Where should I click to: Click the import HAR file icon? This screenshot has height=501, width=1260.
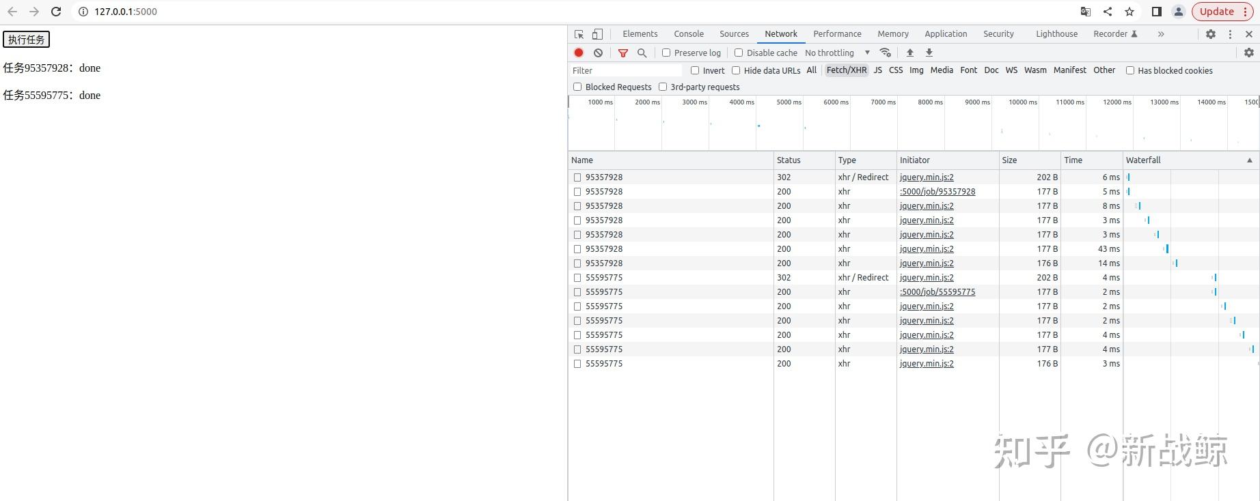tap(909, 53)
